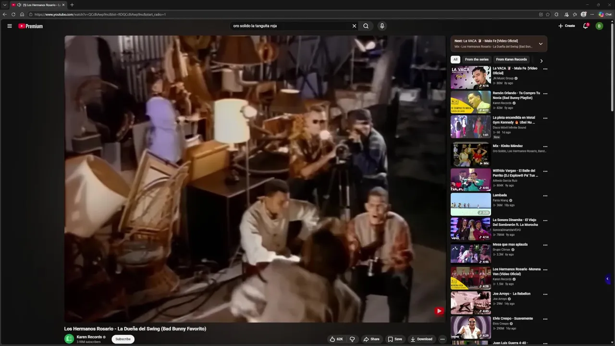Add this page to favorites star
Image resolution: width=615 pixels, height=346 pixels.
(548, 14)
